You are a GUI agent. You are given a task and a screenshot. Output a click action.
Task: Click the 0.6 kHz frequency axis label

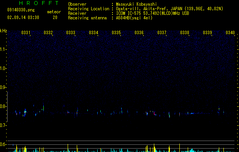coord(3,144)
